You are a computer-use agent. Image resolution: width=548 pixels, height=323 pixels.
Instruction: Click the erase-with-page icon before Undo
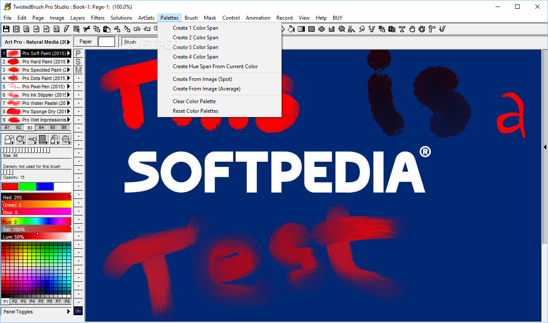click(117, 29)
